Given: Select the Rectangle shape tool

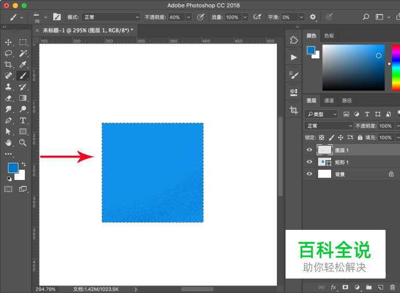Looking at the screenshot, I should 23,131.
